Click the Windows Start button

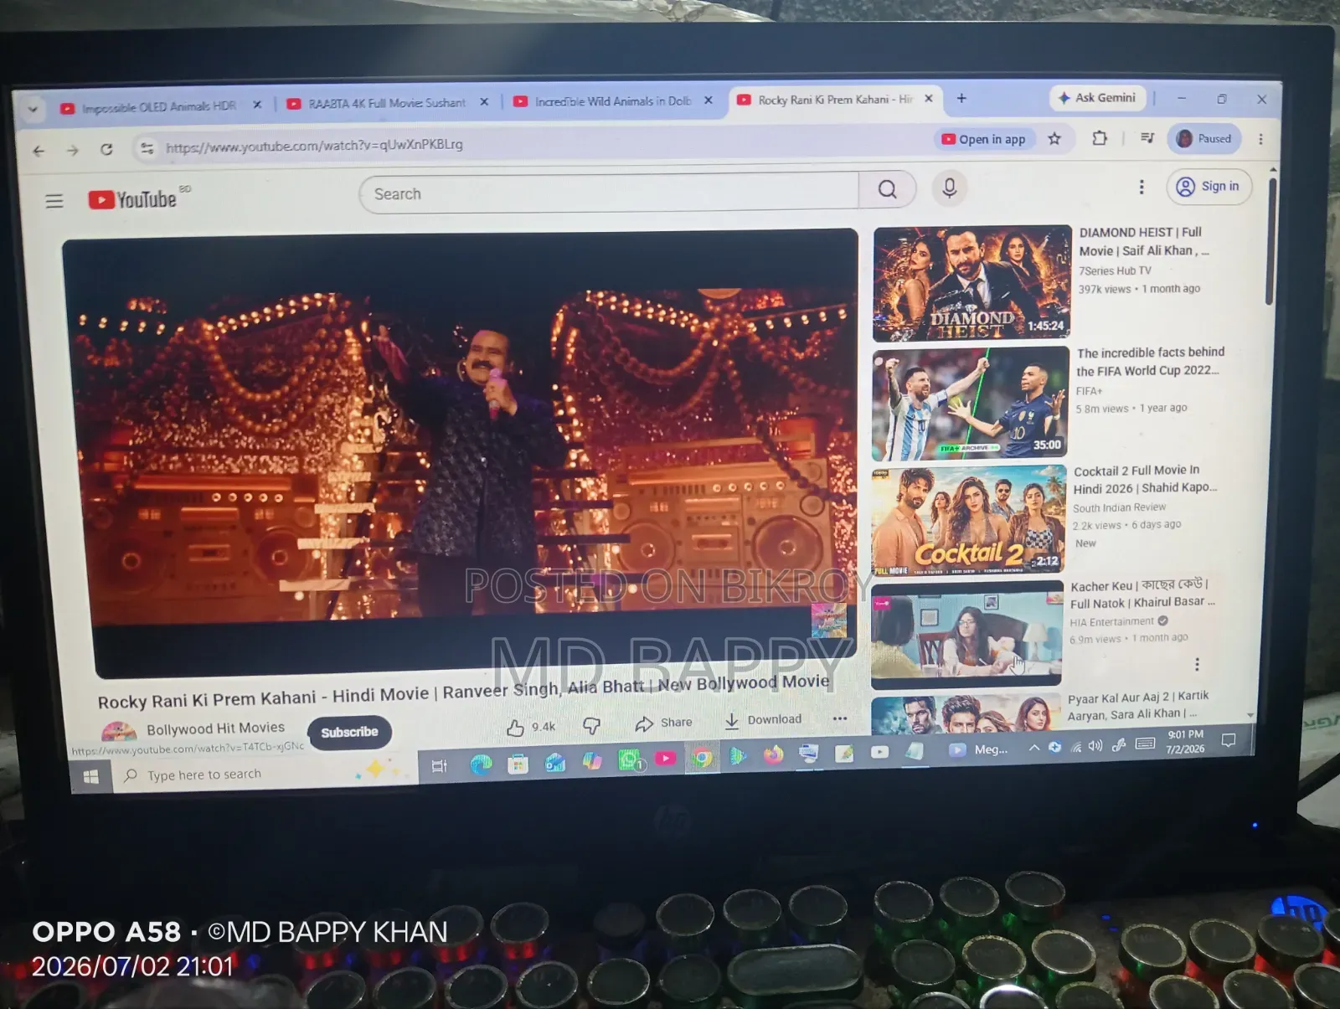91,777
